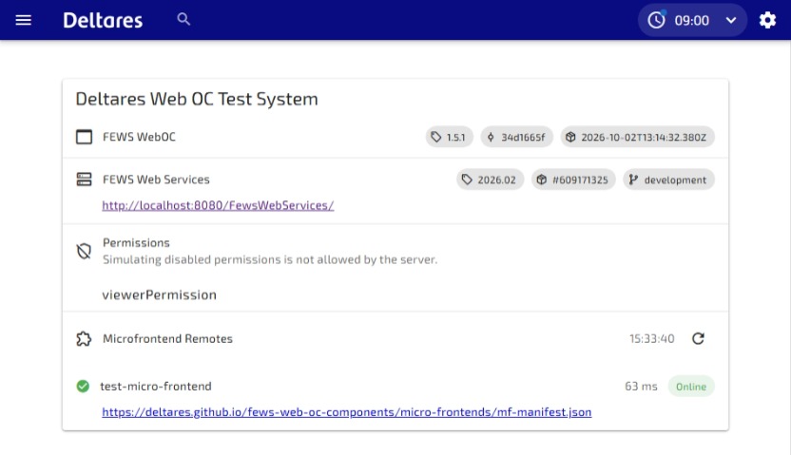Viewport: 791px width, 455px height.
Task: Click the Deltares logo
Action: (103, 20)
